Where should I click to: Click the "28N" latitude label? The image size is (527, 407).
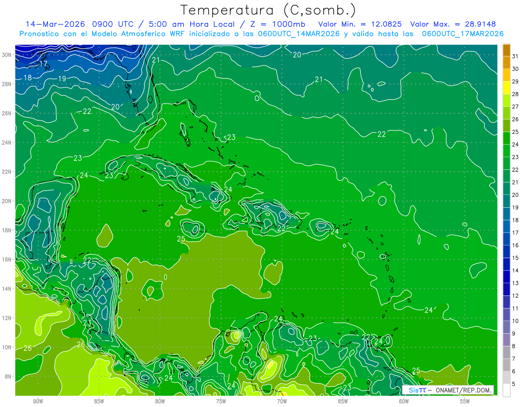click(7, 84)
